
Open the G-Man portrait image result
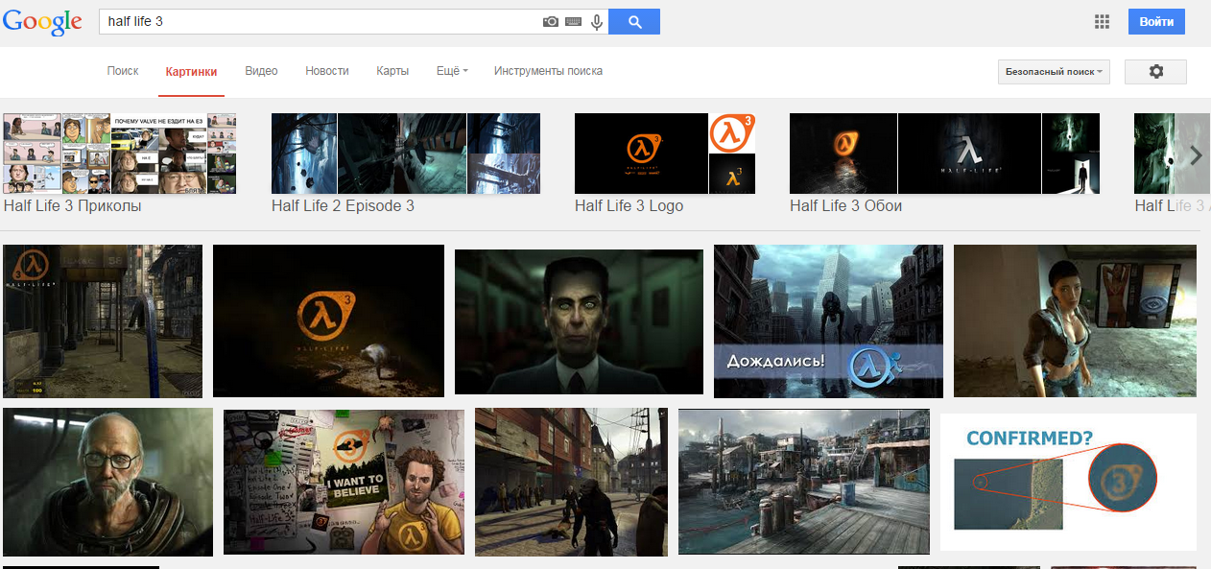click(x=579, y=321)
